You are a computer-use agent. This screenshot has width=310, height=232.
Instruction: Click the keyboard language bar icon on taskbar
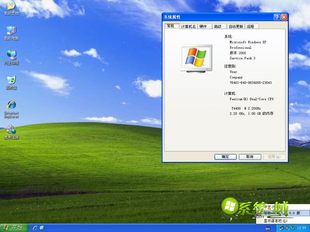pyautogui.click(x=268, y=229)
